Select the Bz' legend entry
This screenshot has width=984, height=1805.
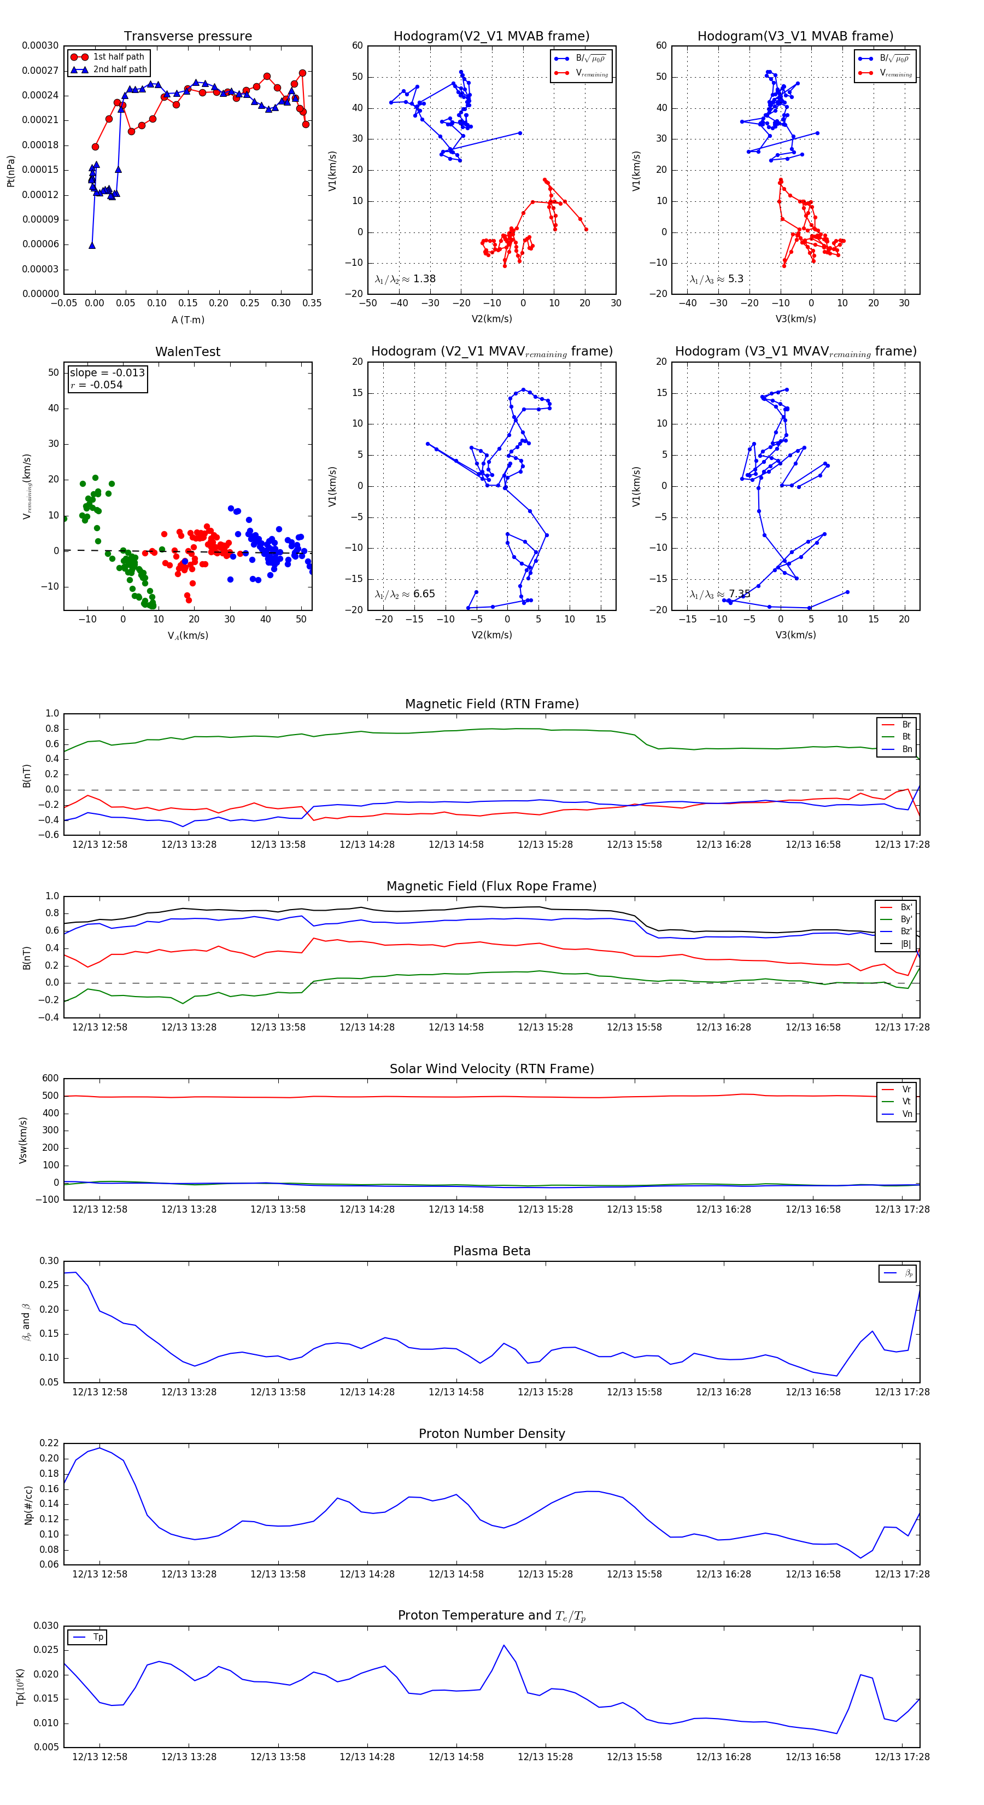[x=897, y=931]
